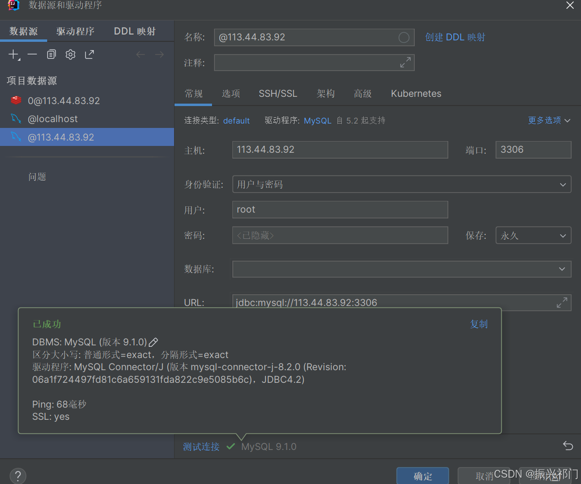This screenshot has height=484, width=581.
Task: Open the 数据库 dropdown
Action: pos(402,269)
